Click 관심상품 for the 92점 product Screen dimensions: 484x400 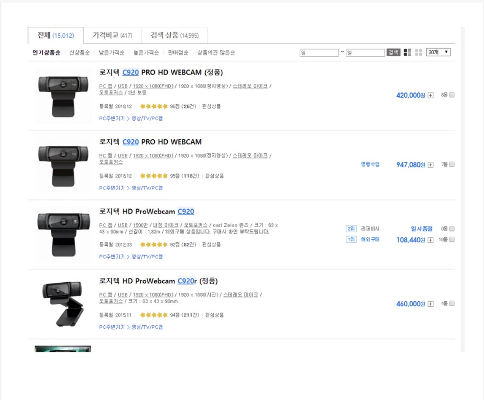point(211,245)
